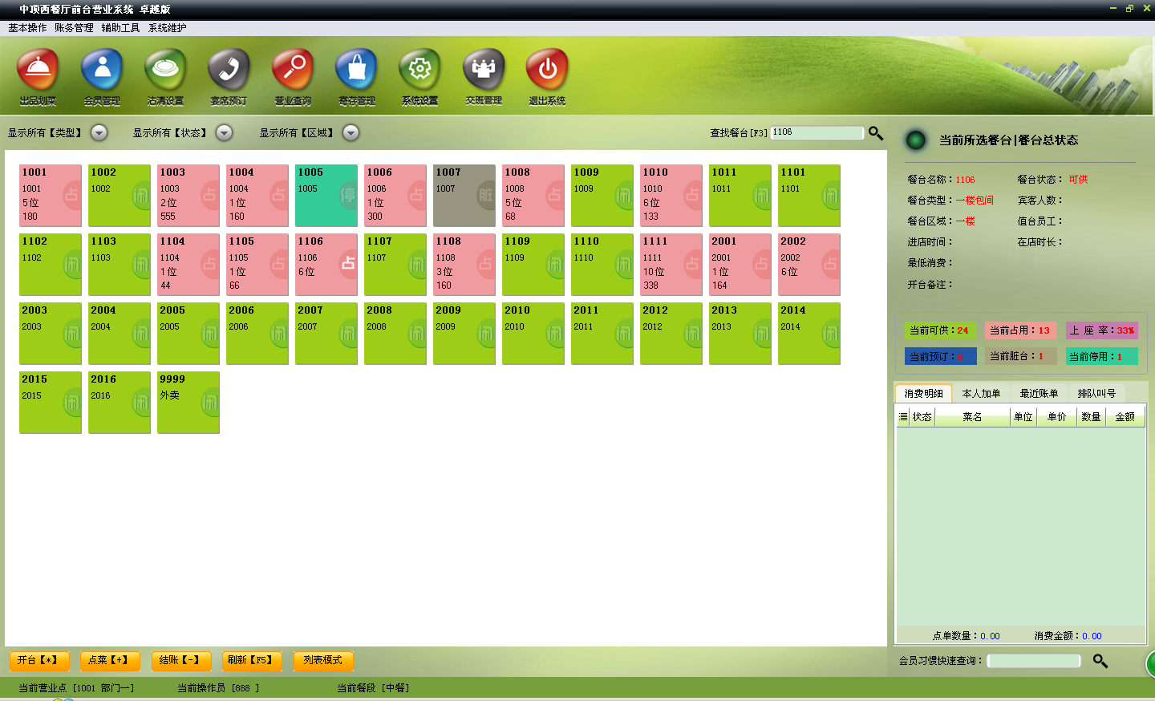1155x701 pixels.
Task: Click 当前操作员 [888] status text
Action: point(218,688)
